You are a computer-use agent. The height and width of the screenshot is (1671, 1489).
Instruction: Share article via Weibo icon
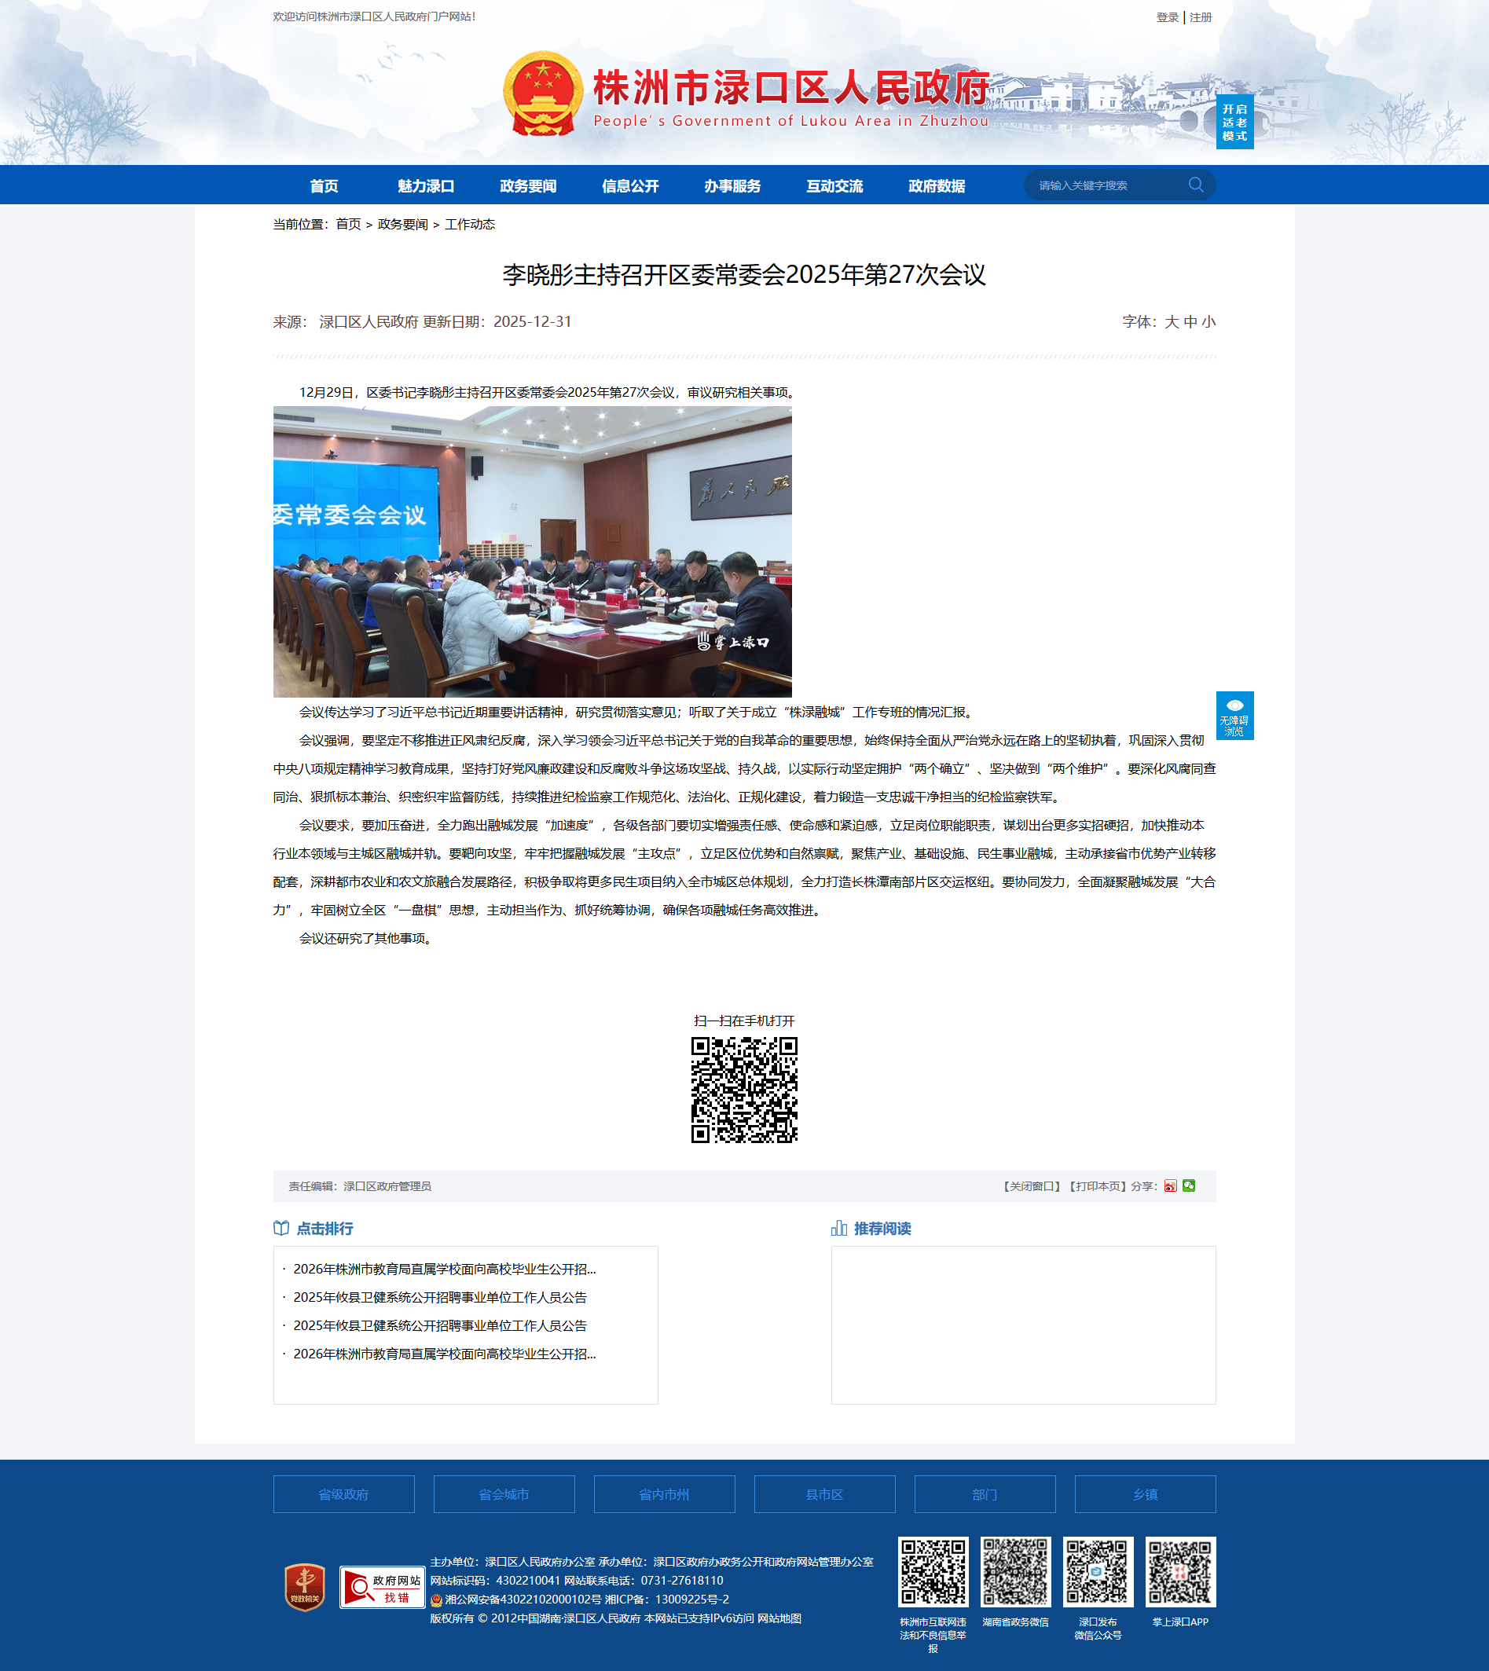(x=1171, y=1186)
